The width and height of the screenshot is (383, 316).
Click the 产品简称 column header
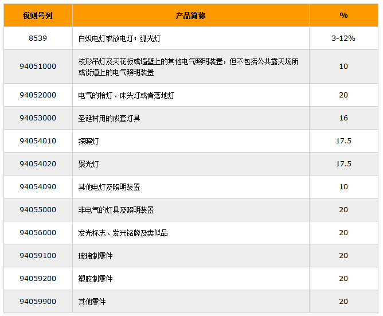pyautogui.click(x=190, y=15)
